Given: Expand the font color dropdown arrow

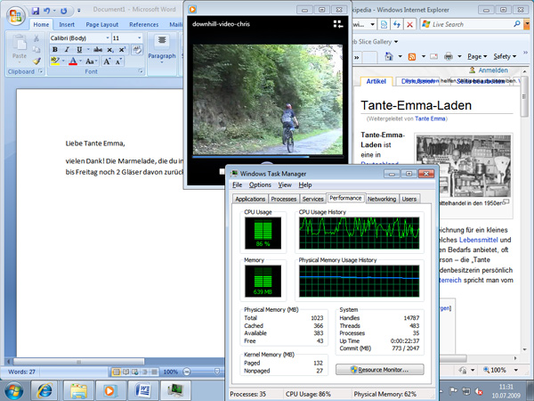Looking at the screenshot, I should click(x=81, y=61).
